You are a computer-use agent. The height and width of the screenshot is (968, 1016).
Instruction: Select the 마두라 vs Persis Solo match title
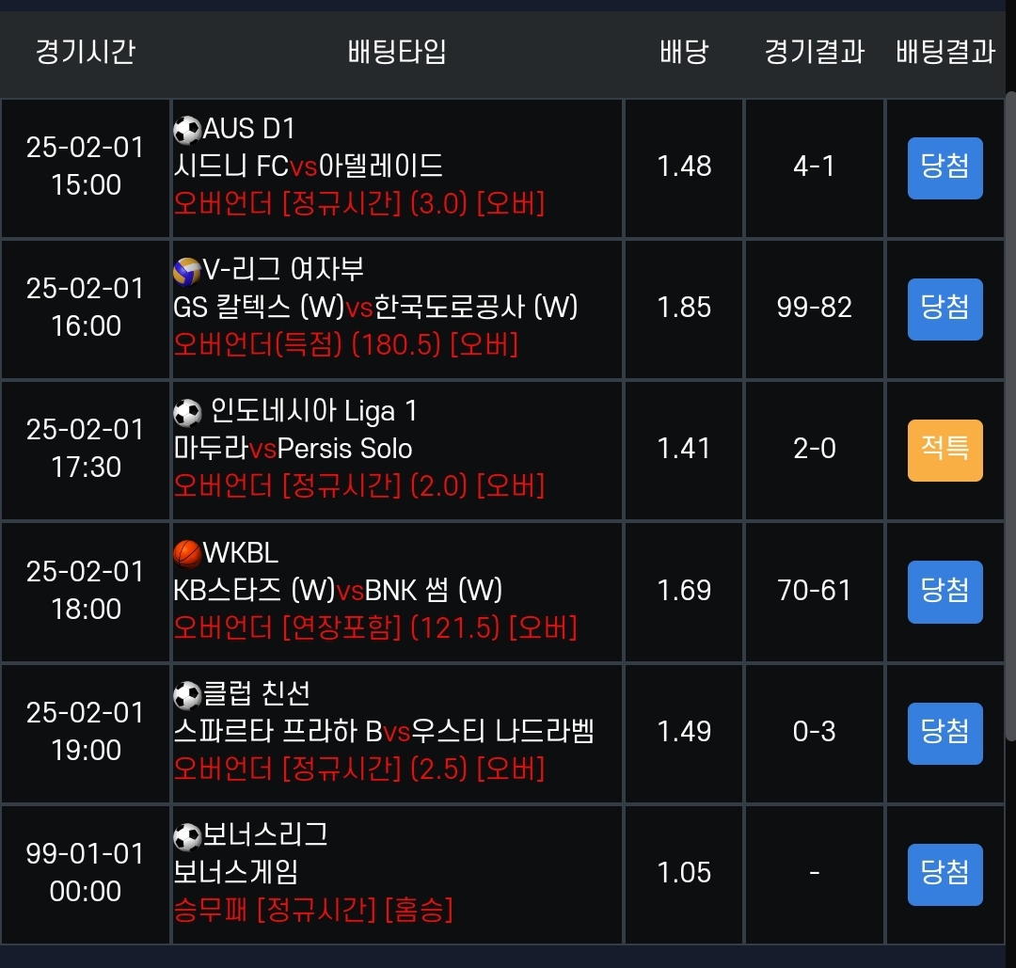click(294, 449)
